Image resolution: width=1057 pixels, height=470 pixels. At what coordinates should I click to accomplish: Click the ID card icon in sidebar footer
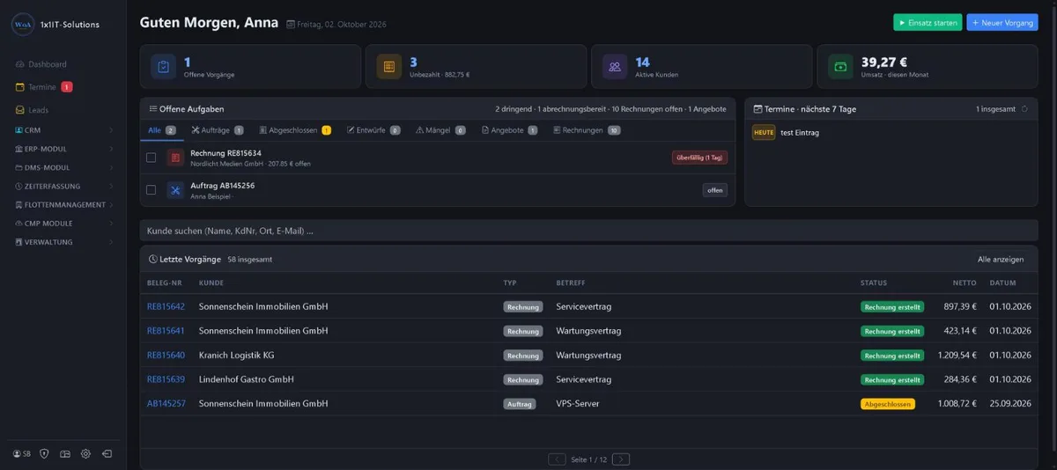(x=65, y=453)
